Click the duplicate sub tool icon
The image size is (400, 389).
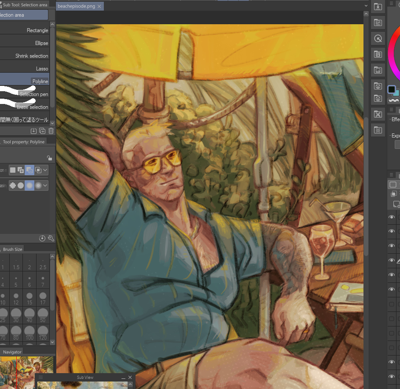42,131
